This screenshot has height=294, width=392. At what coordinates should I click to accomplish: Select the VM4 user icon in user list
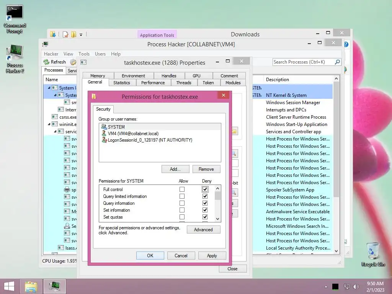[x=104, y=133]
